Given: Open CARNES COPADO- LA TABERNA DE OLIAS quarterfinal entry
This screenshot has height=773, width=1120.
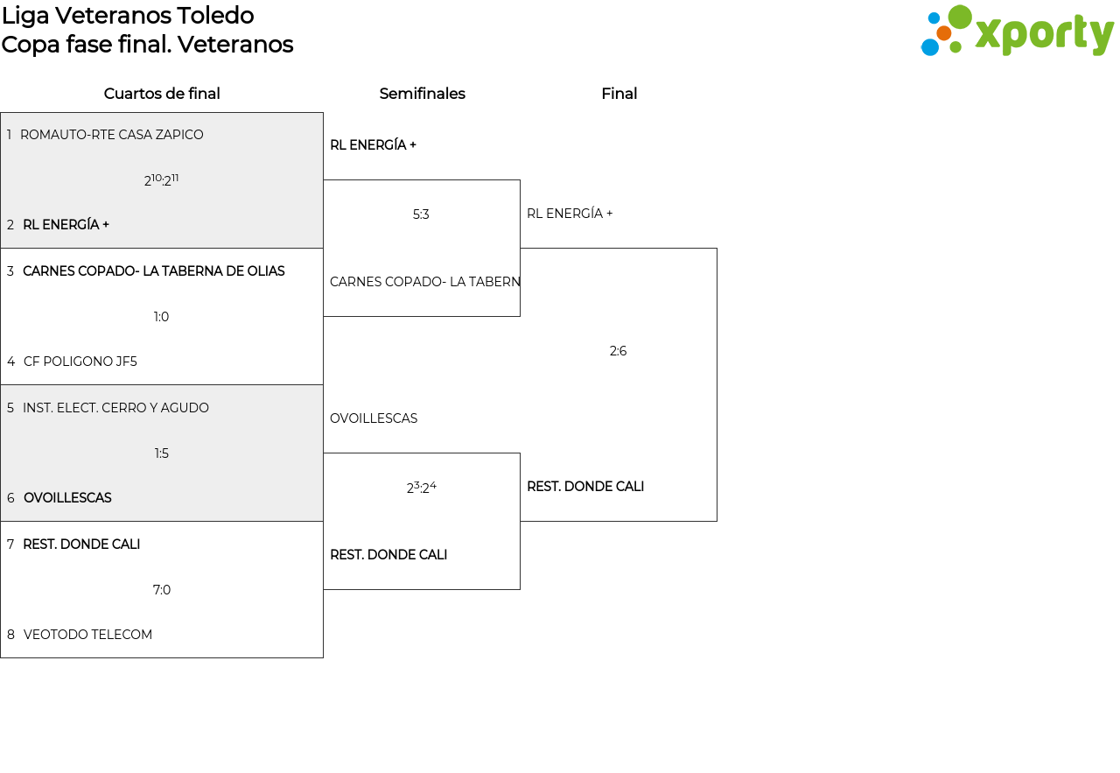Looking at the screenshot, I should [x=153, y=271].
